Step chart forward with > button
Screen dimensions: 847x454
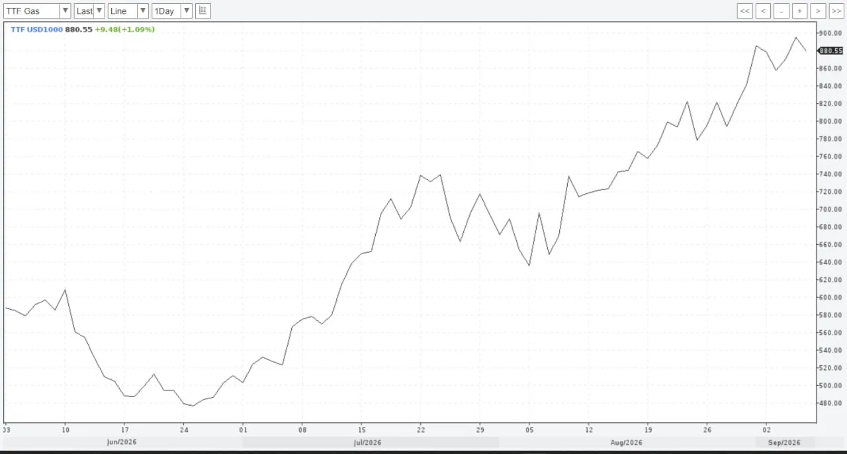click(x=818, y=11)
